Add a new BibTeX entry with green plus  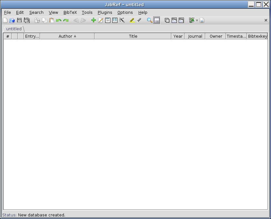[94, 20]
